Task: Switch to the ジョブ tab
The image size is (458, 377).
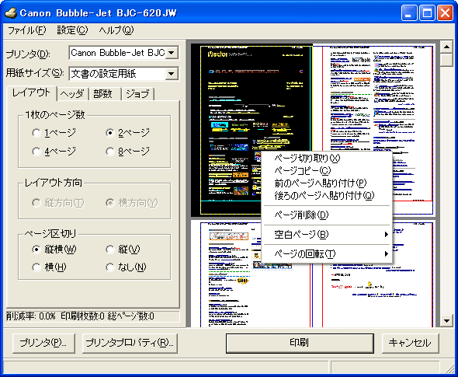Action: (x=138, y=94)
